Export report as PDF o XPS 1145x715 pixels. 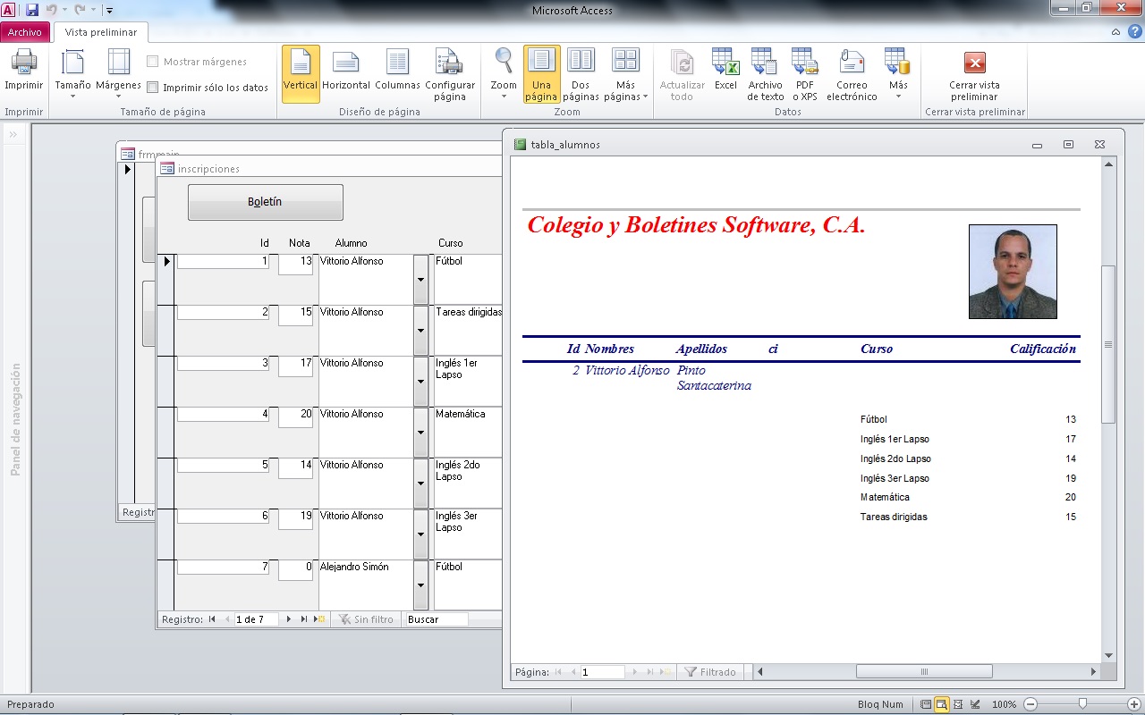(x=805, y=74)
